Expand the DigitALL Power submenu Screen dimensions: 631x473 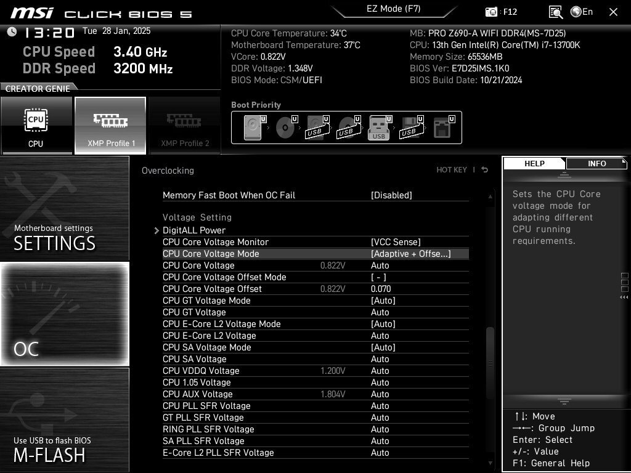[194, 230]
